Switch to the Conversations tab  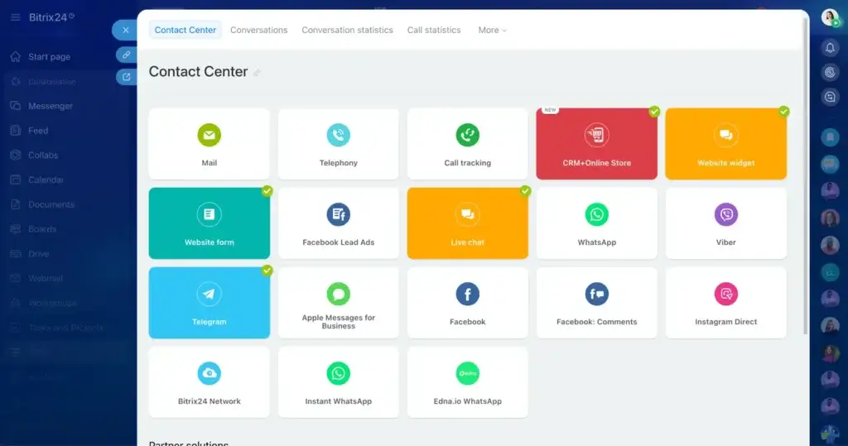tap(258, 30)
